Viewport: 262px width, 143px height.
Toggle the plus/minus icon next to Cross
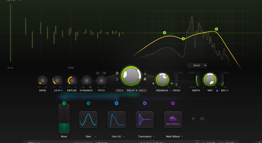pos(172,84)
